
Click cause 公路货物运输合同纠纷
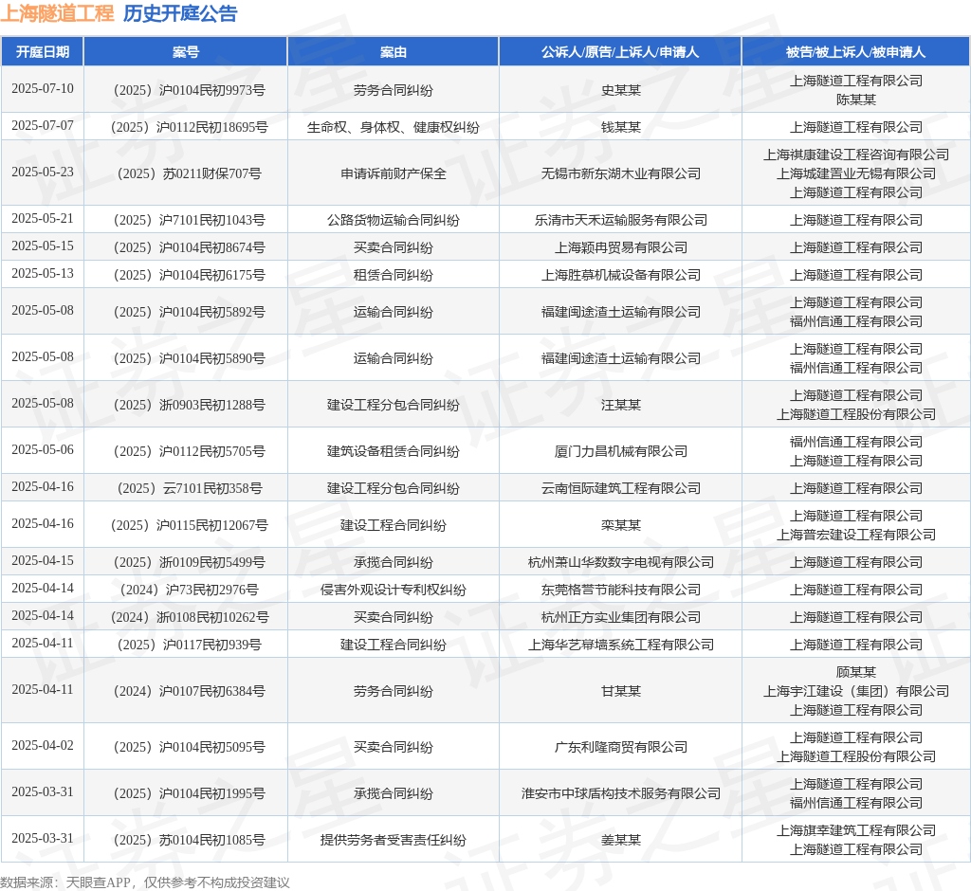point(394,221)
